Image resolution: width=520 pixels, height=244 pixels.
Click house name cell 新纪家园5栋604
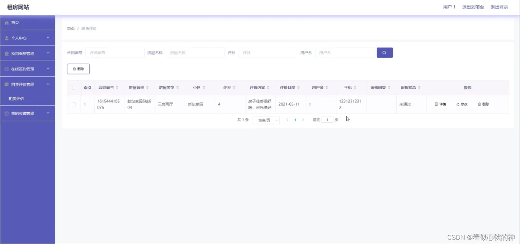(139, 104)
